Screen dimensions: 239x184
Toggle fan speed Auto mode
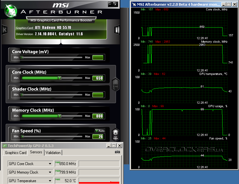(100, 131)
